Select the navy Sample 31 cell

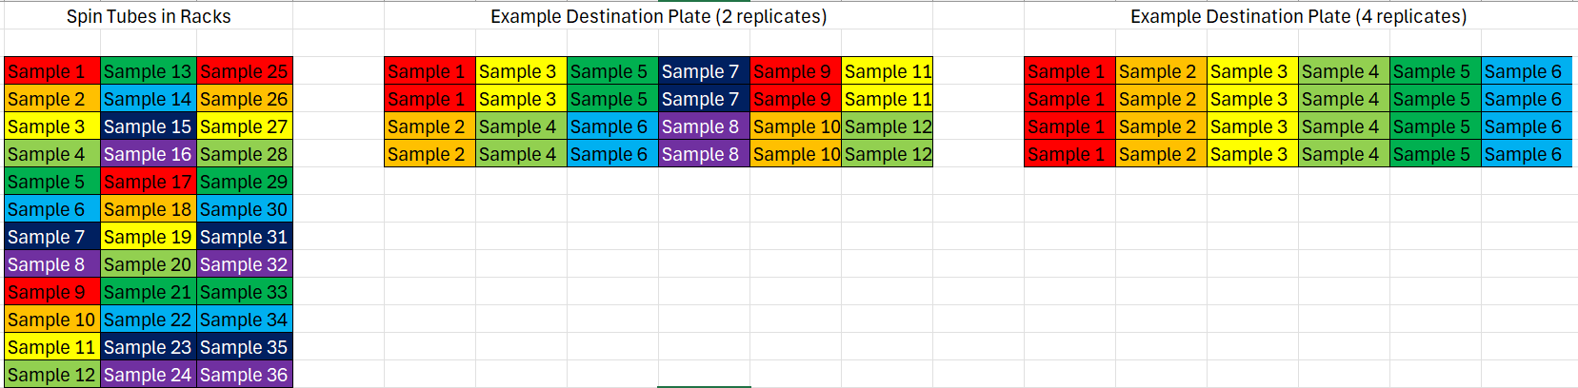[244, 237]
